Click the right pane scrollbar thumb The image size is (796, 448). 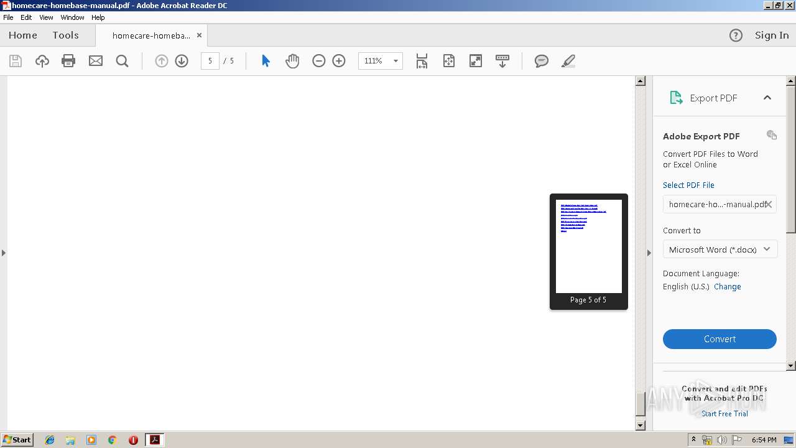coord(791,159)
